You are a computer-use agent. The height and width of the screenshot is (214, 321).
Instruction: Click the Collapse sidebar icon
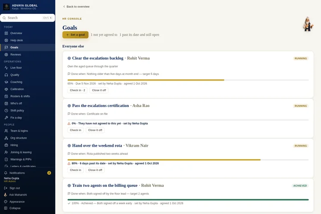tap(5, 208)
